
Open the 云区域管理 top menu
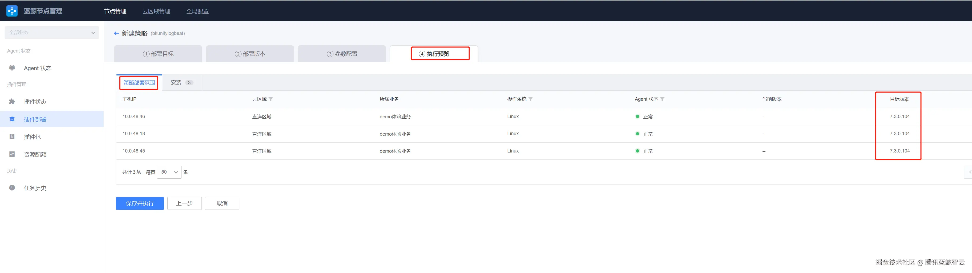click(x=156, y=11)
